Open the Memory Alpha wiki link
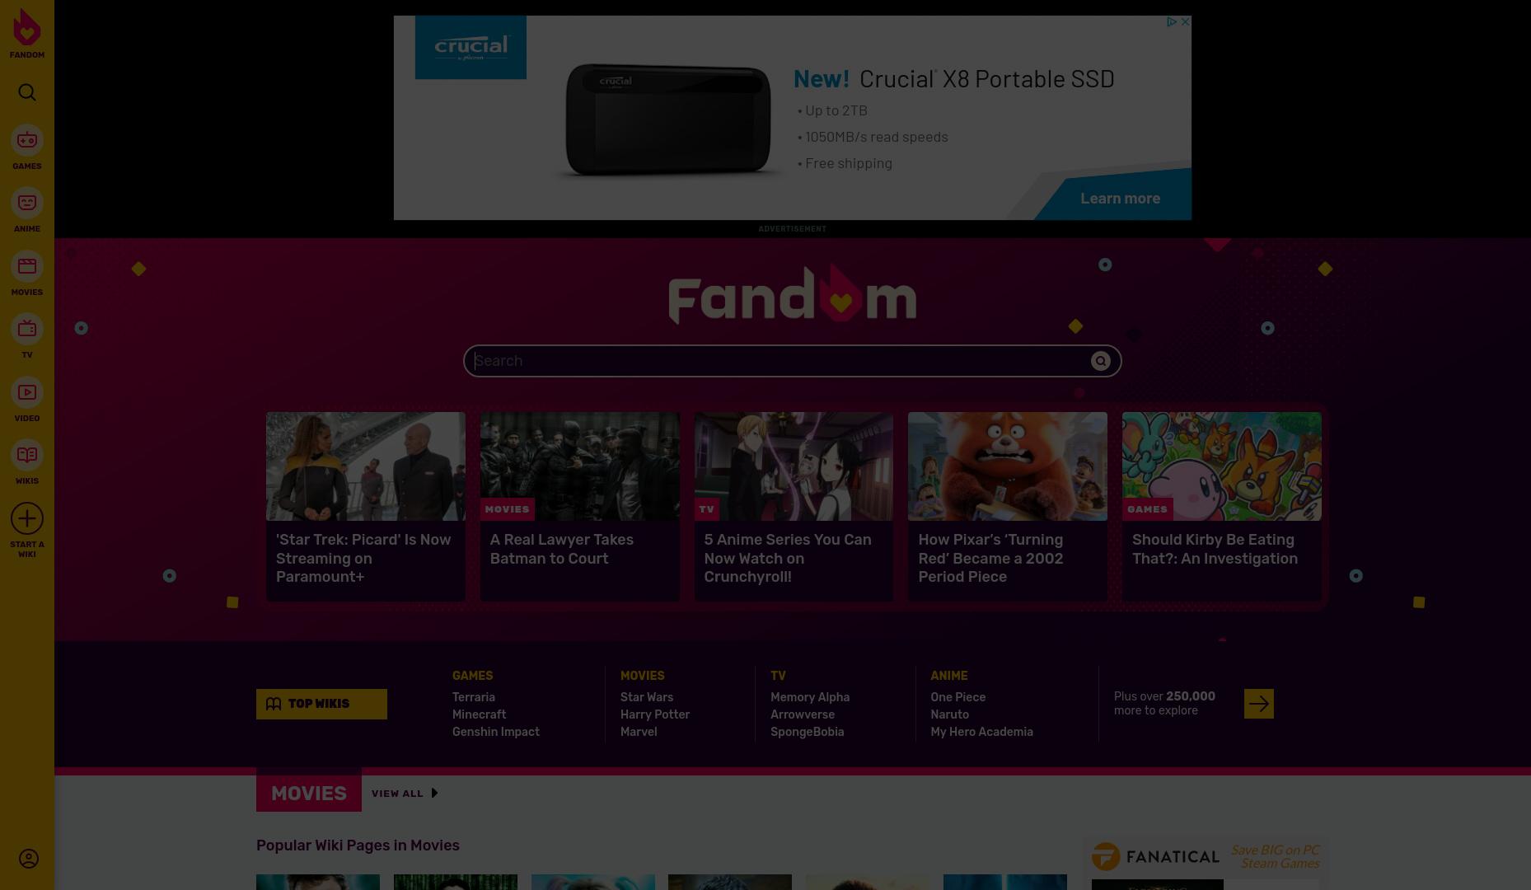 tap(809, 697)
